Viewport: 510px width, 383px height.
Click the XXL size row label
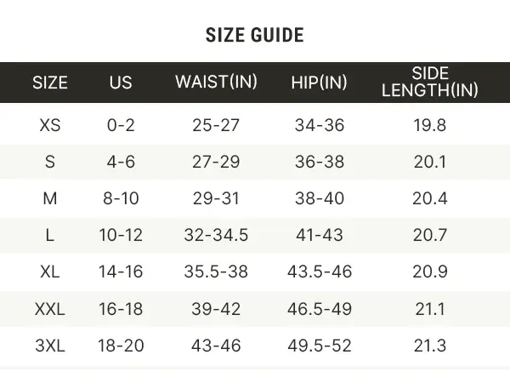pos(50,309)
